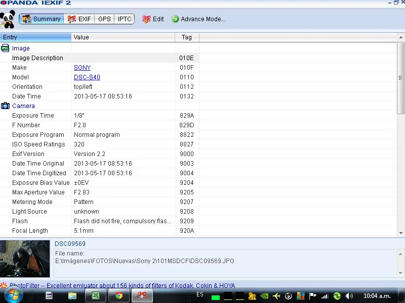
Task: Open the DSC-S40 model link
Action: coord(87,77)
